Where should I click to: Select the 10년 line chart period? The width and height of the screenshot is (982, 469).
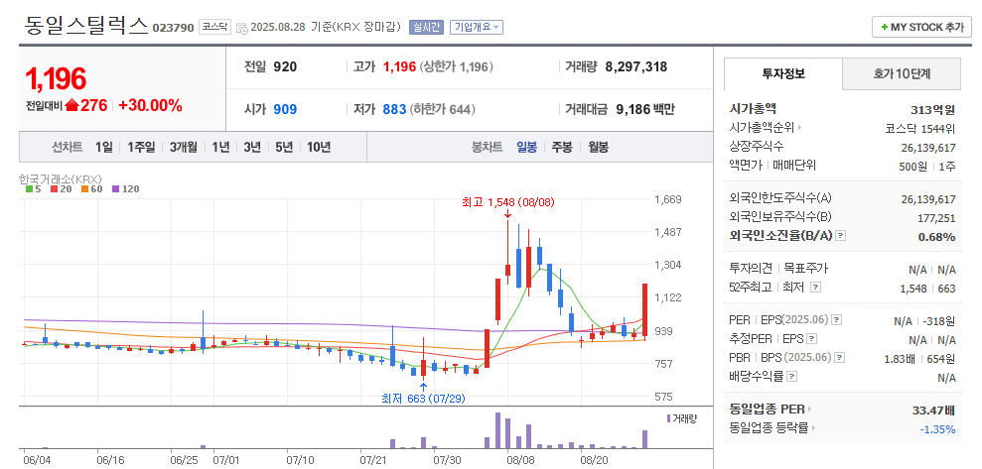(x=318, y=148)
